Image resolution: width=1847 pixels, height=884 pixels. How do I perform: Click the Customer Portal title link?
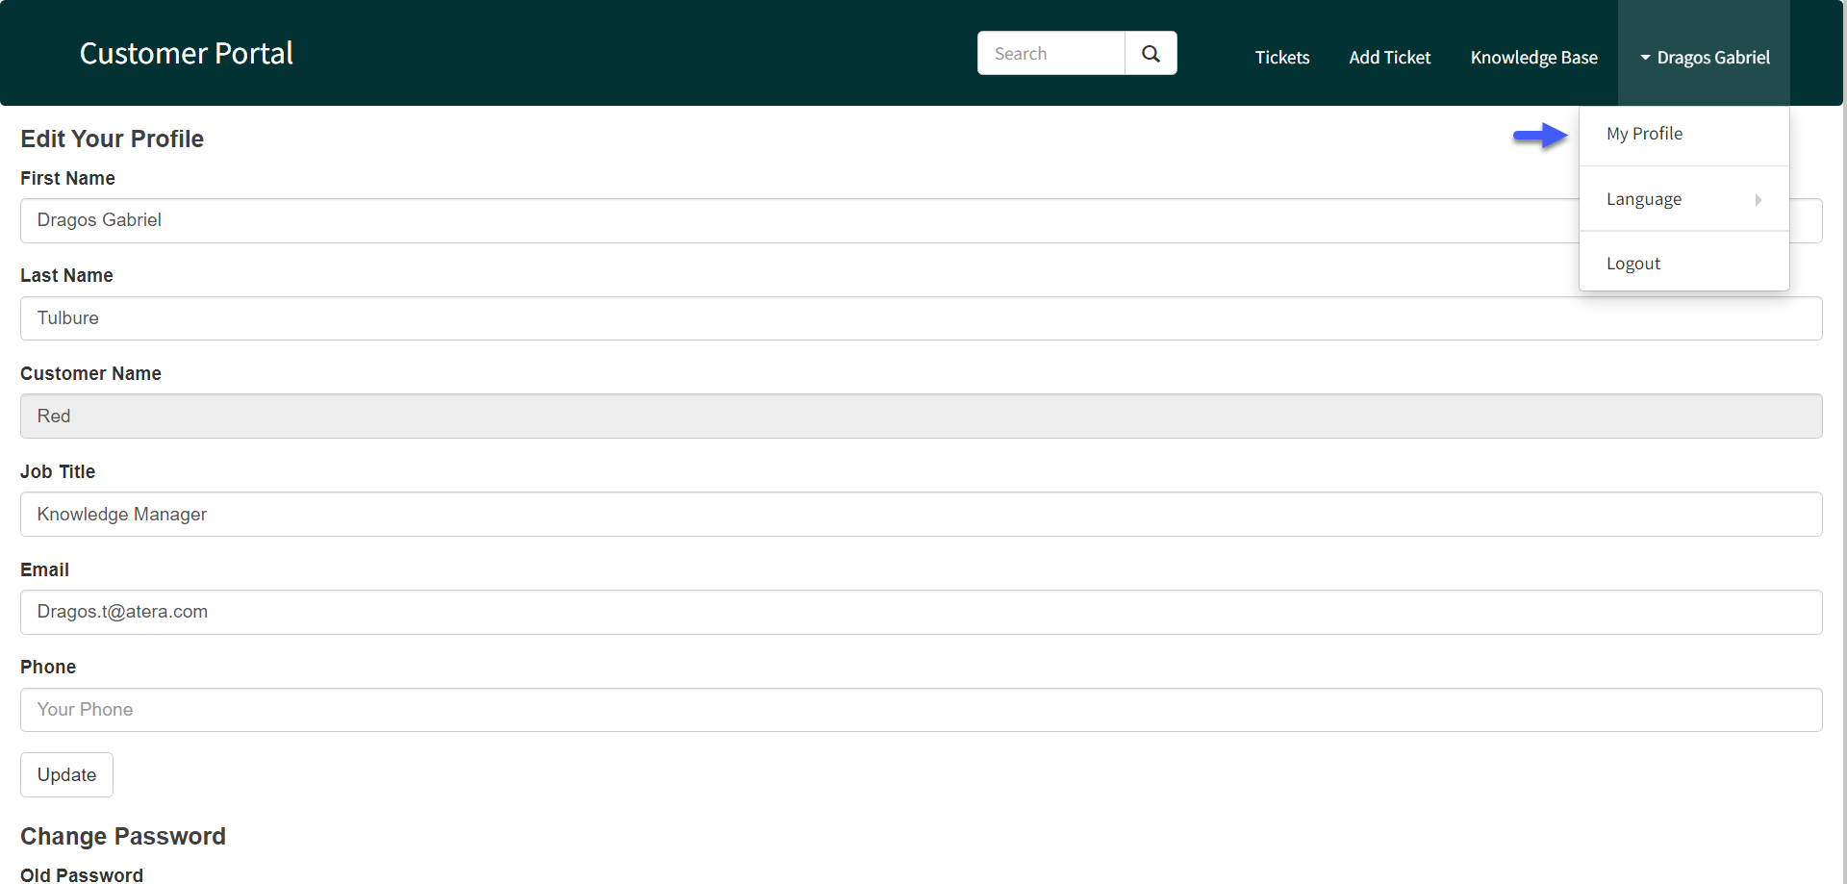point(186,53)
